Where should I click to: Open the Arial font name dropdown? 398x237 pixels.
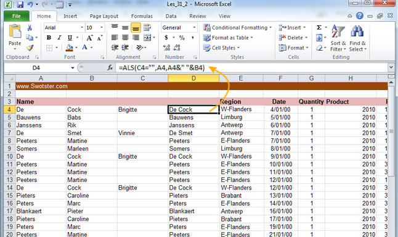click(82, 27)
